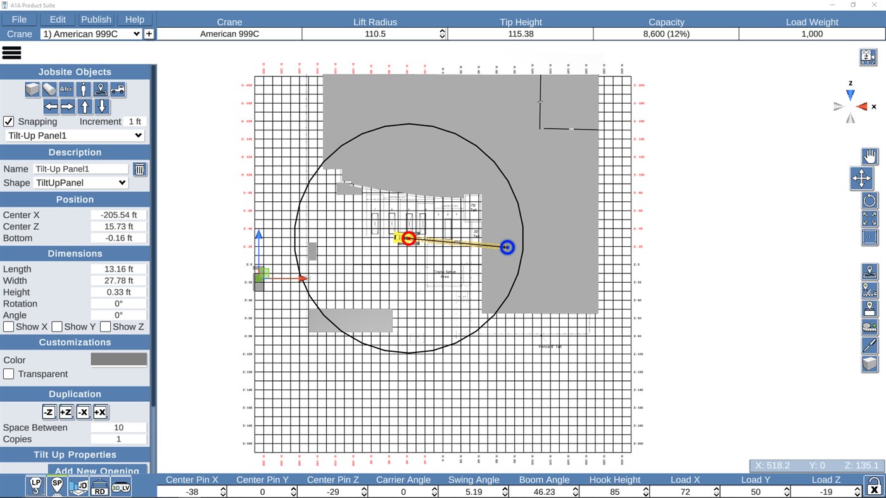Expand the Tilt-Up Panel1 object selector
This screenshot has height=498, width=886.
(x=74, y=135)
